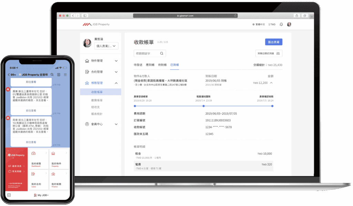Click the sidebar profile photo of 黃哲涵
This screenshot has height=206, width=353.
pos(87,43)
